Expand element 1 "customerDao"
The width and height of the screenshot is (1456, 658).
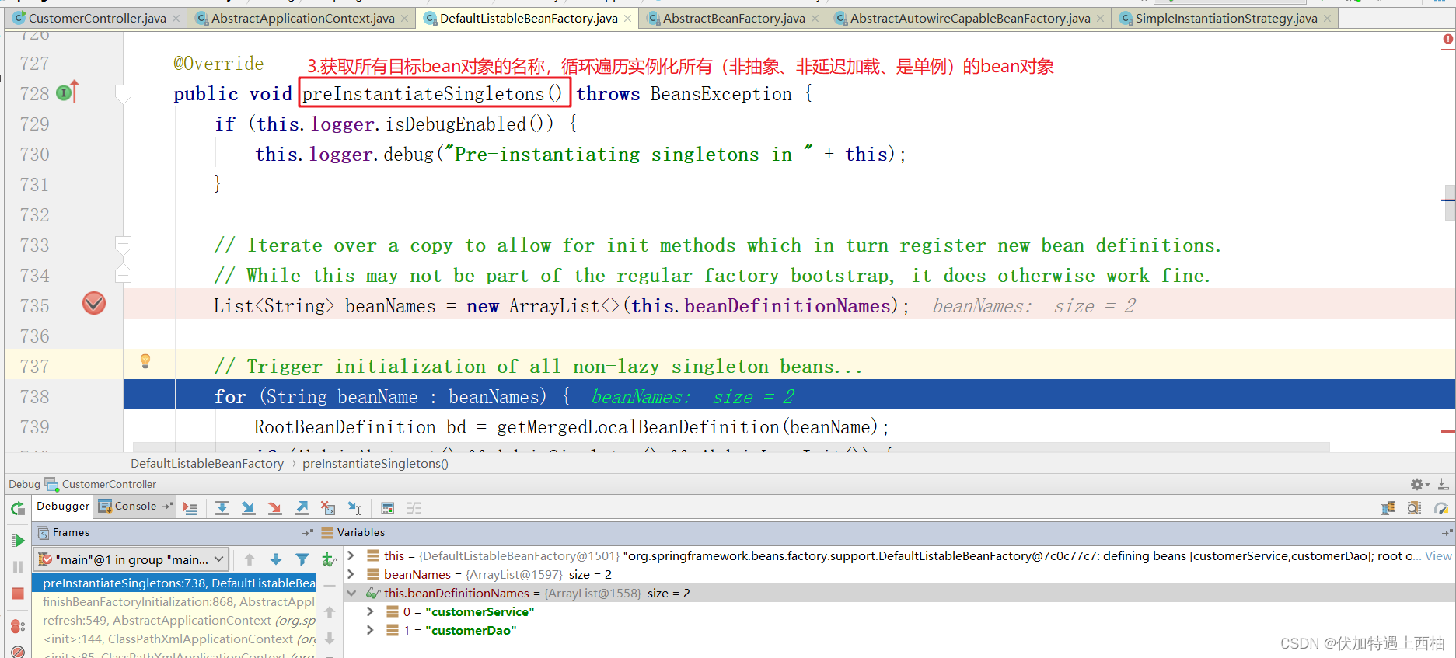[371, 630]
